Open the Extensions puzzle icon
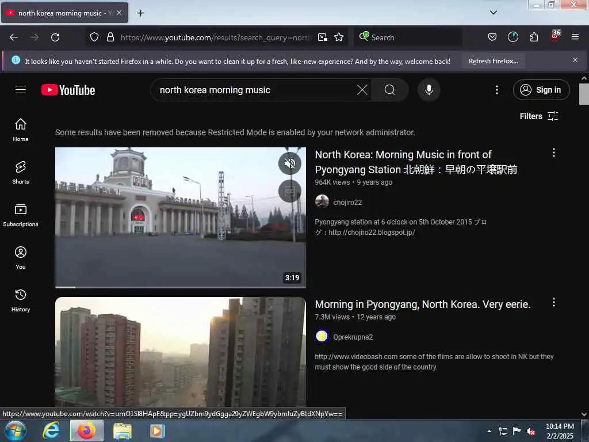 (x=534, y=37)
